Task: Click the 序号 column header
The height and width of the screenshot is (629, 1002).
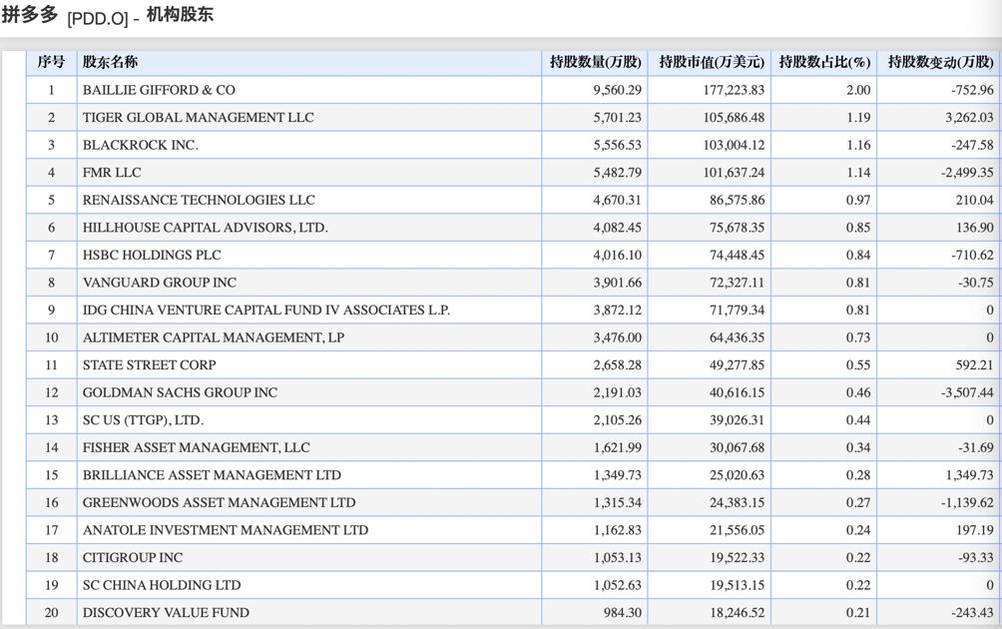Action: pos(51,62)
